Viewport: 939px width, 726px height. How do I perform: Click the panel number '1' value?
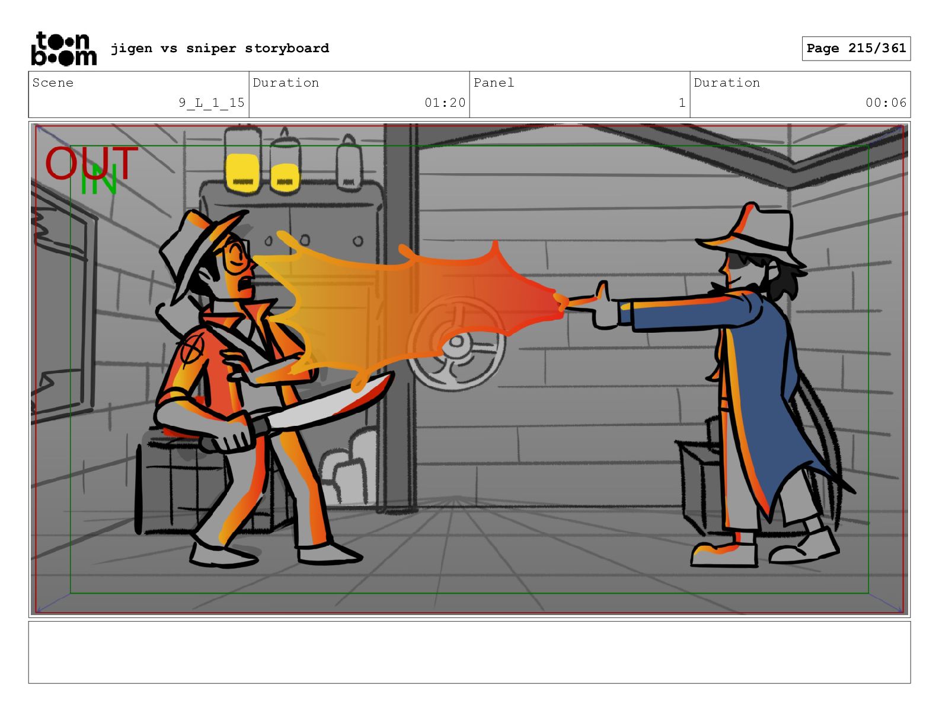[682, 103]
